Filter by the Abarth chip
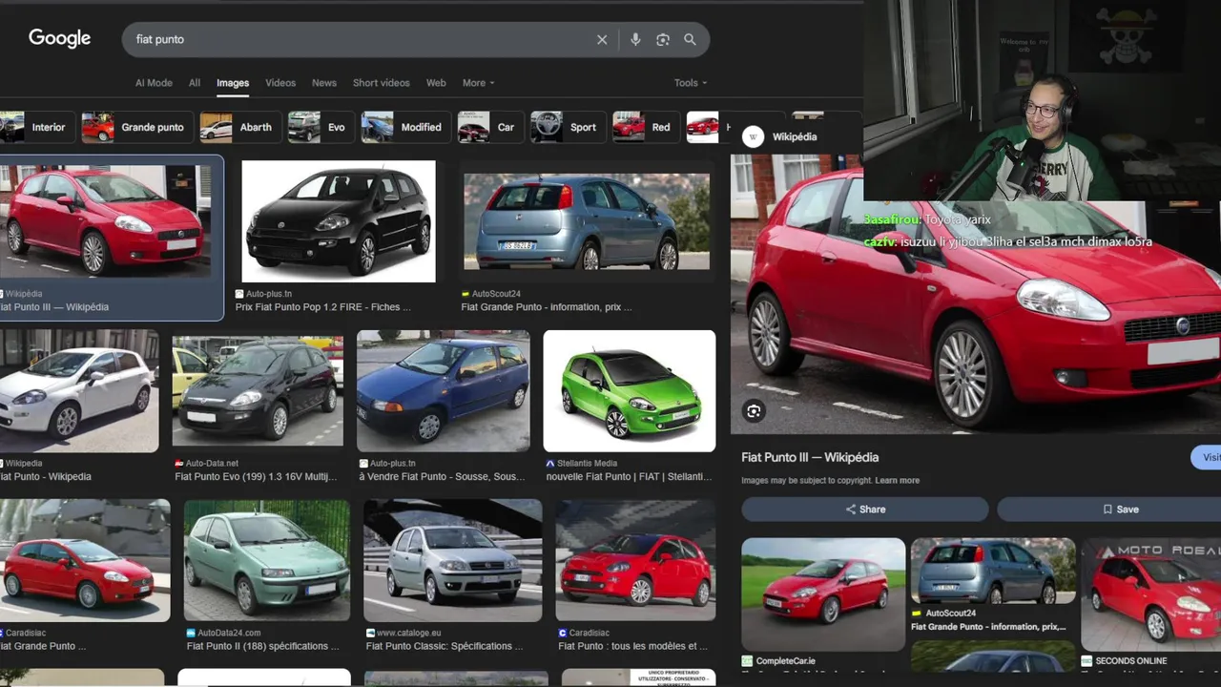The width and height of the screenshot is (1221, 687). click(239, 127)
